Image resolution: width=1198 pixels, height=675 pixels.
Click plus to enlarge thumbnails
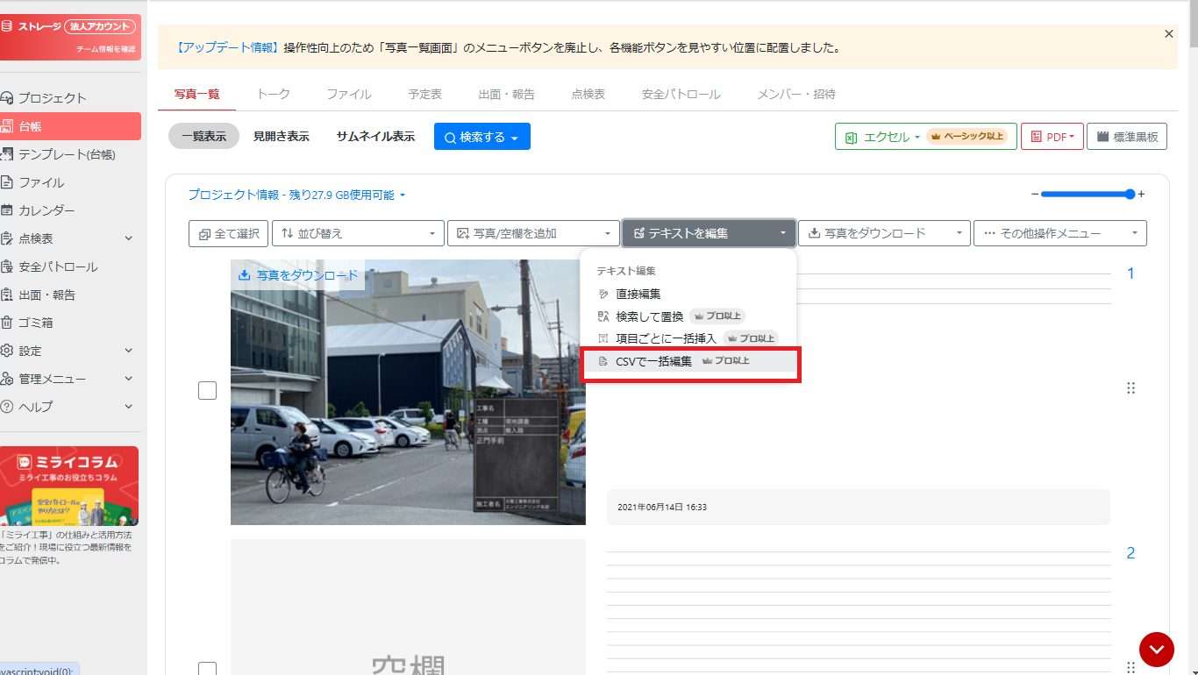coord(1141,194)
